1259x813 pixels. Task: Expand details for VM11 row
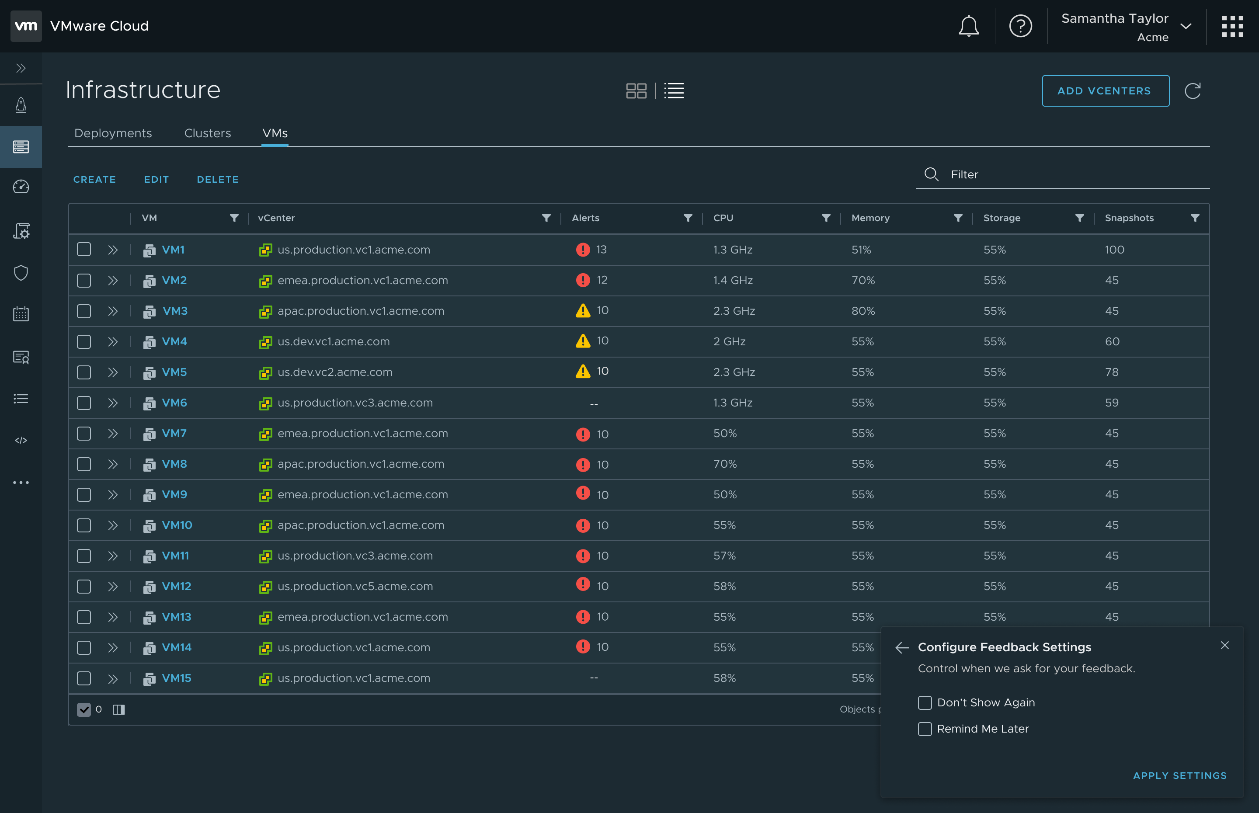(x=112, y=556)
